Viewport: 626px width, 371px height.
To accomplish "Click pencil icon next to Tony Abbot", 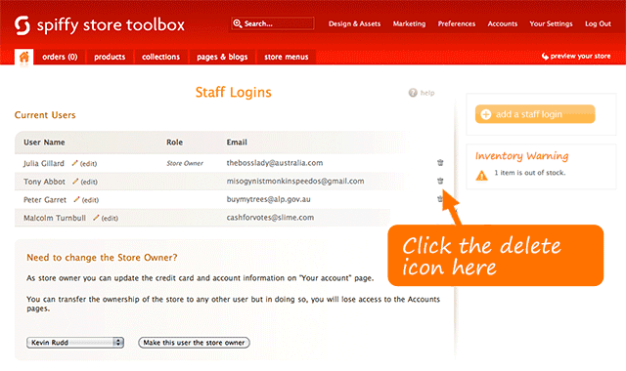I will pyautogui.click(x=75, y=182).
